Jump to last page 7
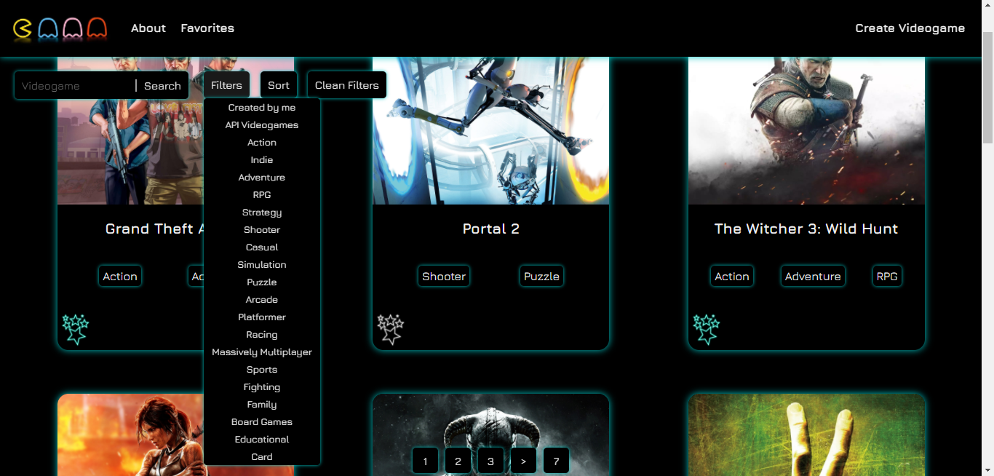This screenshot has height=476, width=994. tap(556, 461)
